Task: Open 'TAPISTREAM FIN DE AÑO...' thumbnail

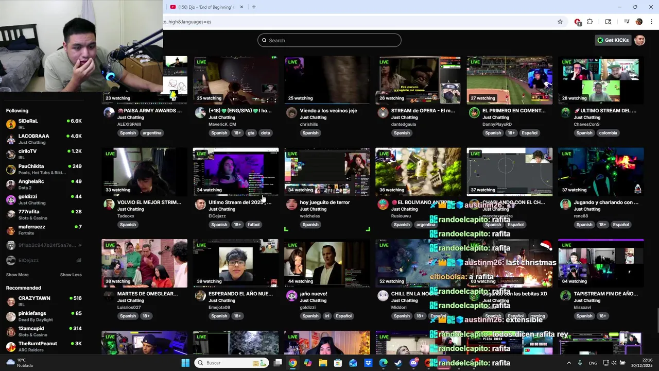Action: [x=601, y=264]
